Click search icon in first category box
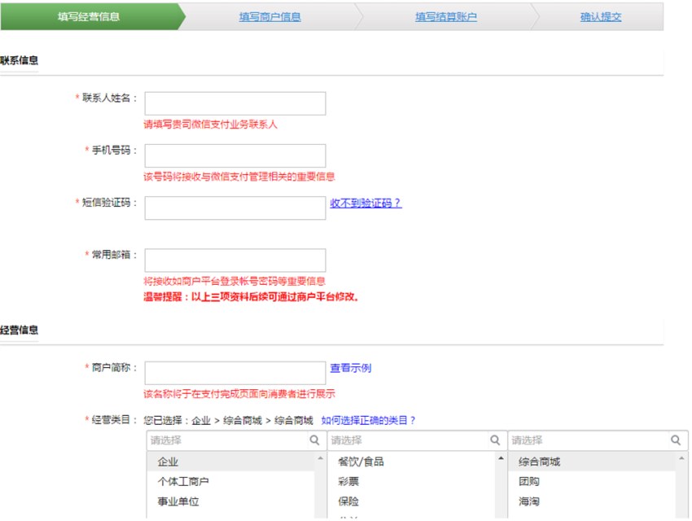The image size is (692, 521). pos(314,440)
